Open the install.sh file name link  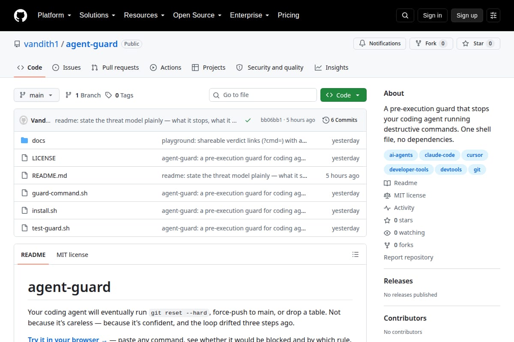click(x=45, y=211)
